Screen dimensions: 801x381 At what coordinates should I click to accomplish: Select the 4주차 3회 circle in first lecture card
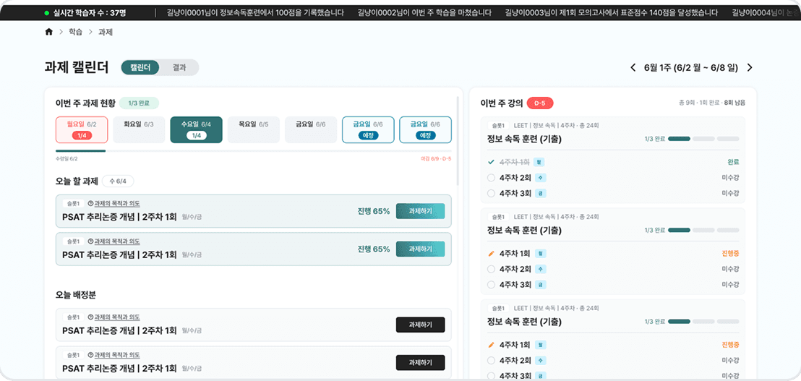492,193
